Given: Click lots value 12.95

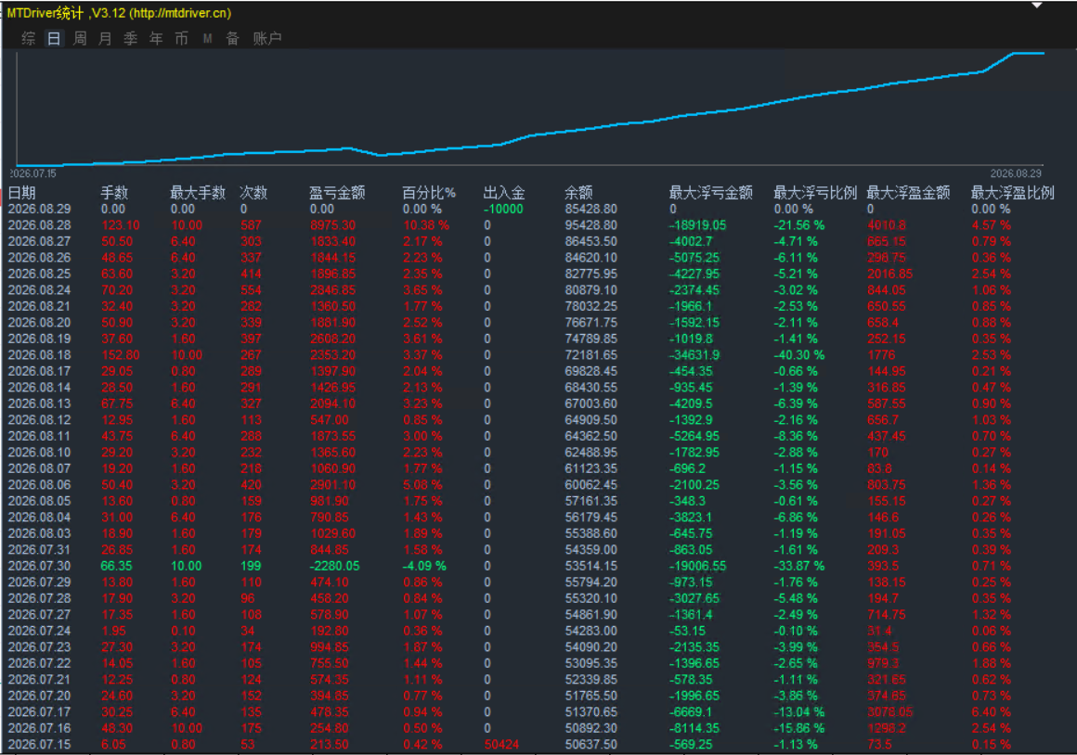Looking at the screenshot, I should pyautogui.click(x=117, y=420).
